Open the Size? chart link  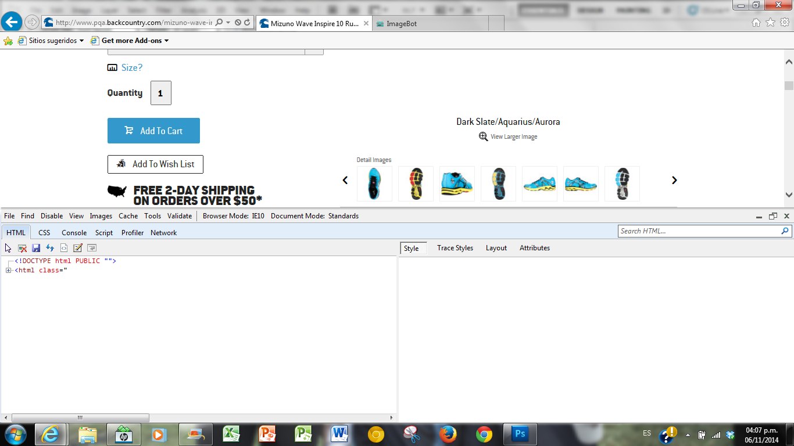tap(131, 68)
